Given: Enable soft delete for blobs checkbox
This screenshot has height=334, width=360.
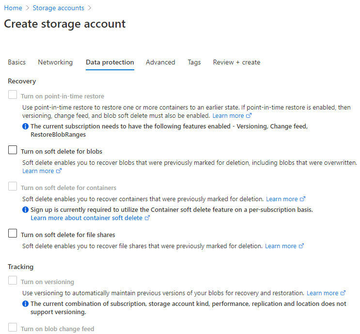Looking at the screenshot, I should click(13, 151).
